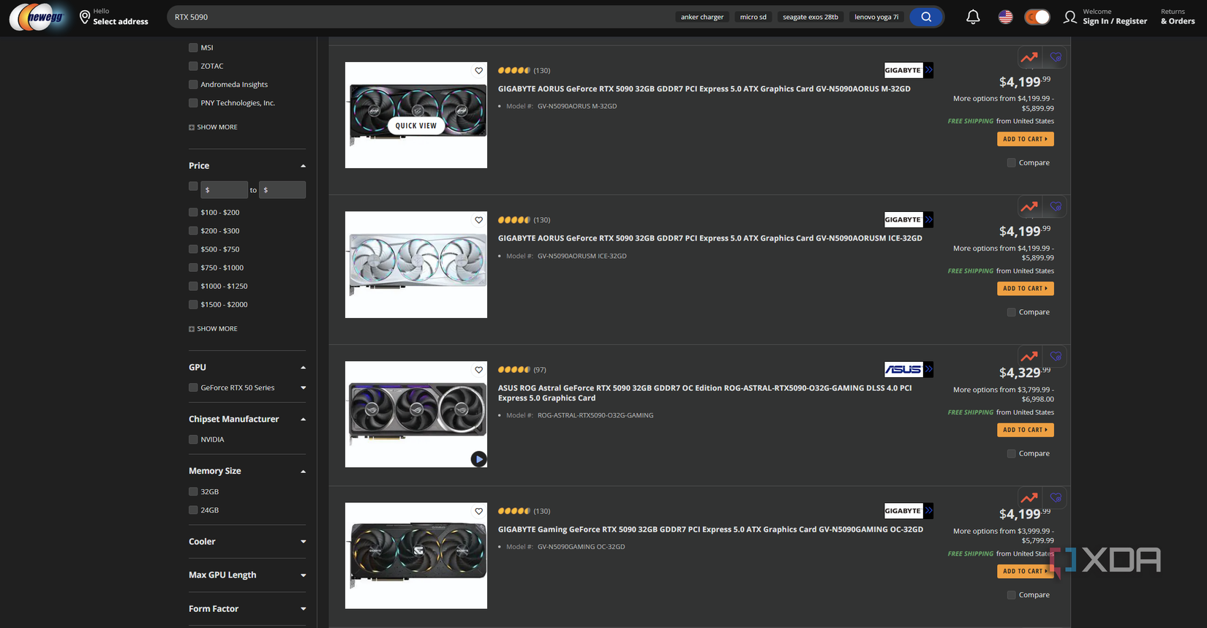Open price trend icon for ASUS ROG Astral
This screenshot has width=1207, height=628.
pos(1029,356)
